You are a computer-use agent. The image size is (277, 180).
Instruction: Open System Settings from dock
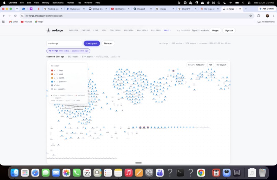tap(149, 172)
